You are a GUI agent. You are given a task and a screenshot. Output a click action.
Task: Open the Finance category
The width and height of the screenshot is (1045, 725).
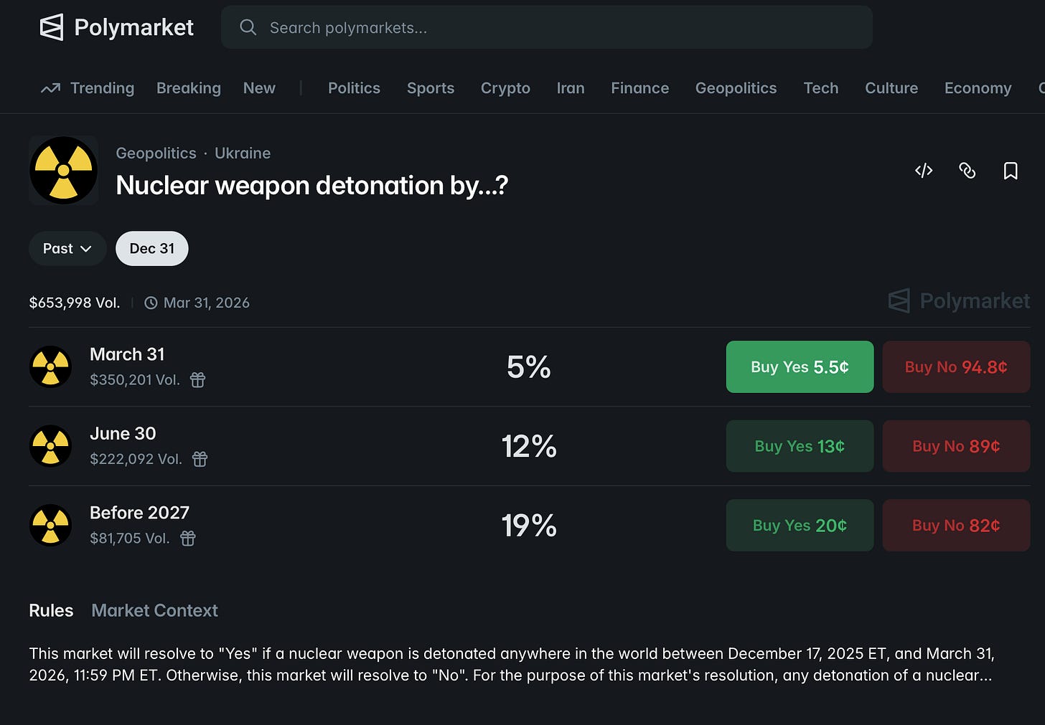(640, 88)
